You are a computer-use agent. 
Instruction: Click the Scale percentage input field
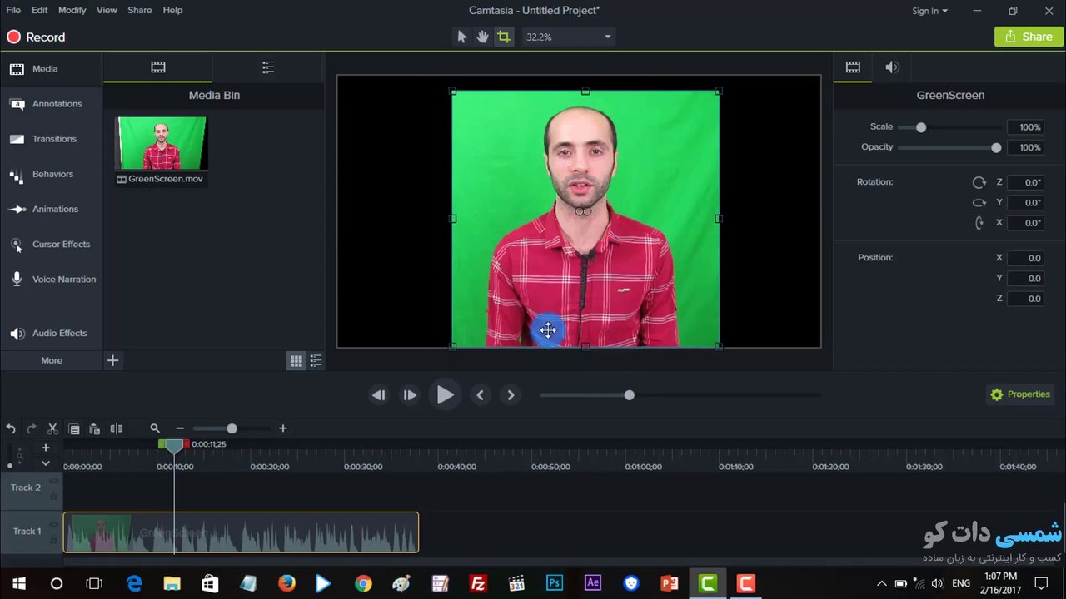click(x=1026, y=127)
